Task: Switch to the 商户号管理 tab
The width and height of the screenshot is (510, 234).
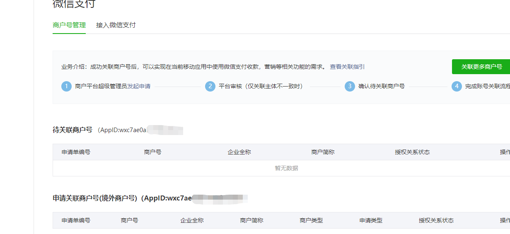Action: 69,25
